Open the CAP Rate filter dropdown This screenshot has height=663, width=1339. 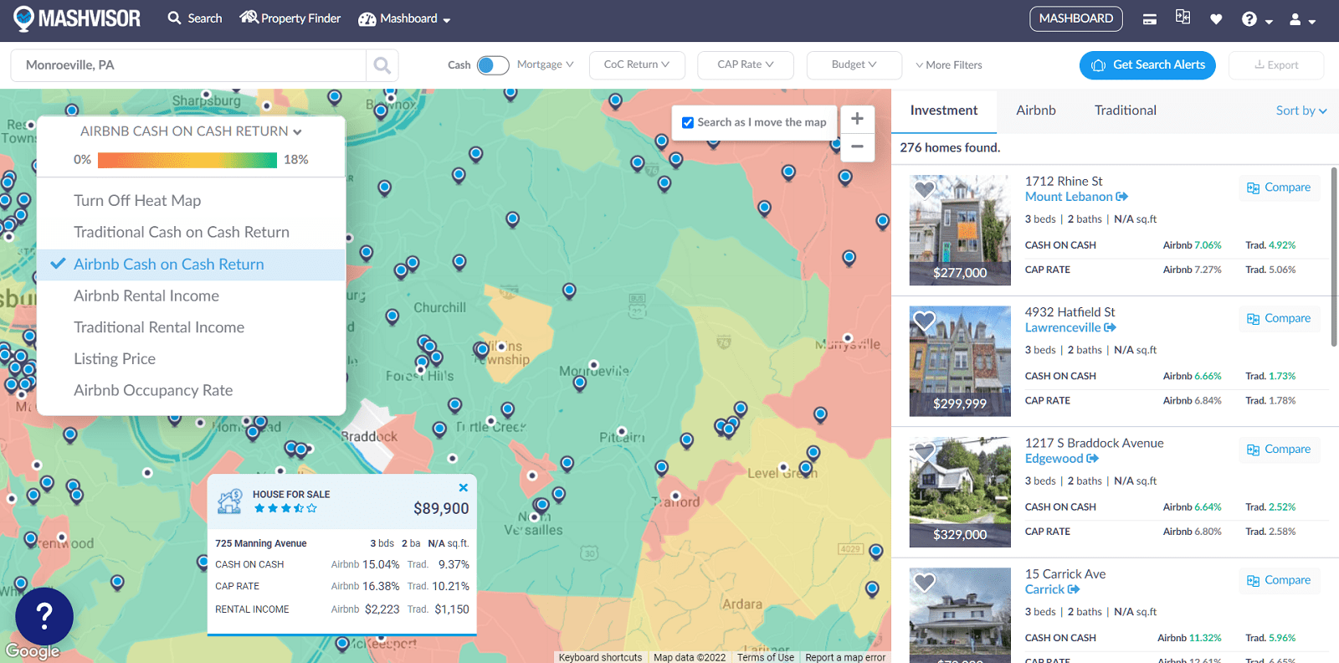click(x=746, y=64)
